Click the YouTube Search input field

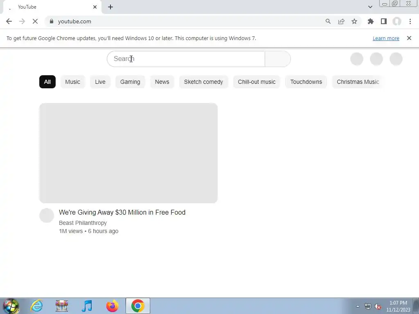pos(186,59)
